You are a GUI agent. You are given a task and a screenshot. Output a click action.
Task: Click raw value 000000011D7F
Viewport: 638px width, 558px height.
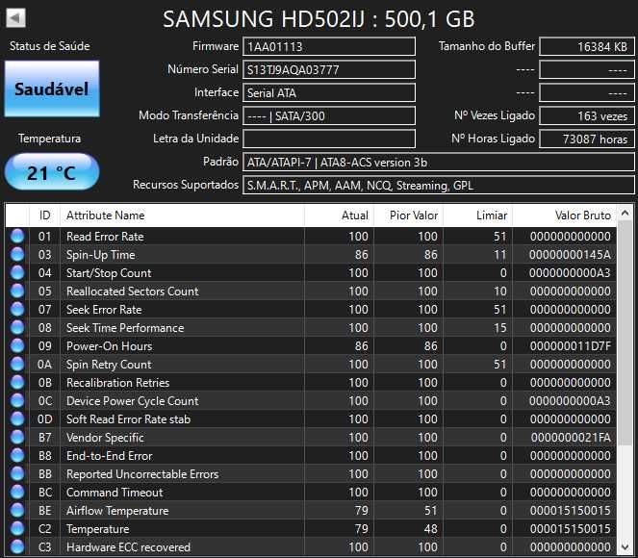click(570, 346)
